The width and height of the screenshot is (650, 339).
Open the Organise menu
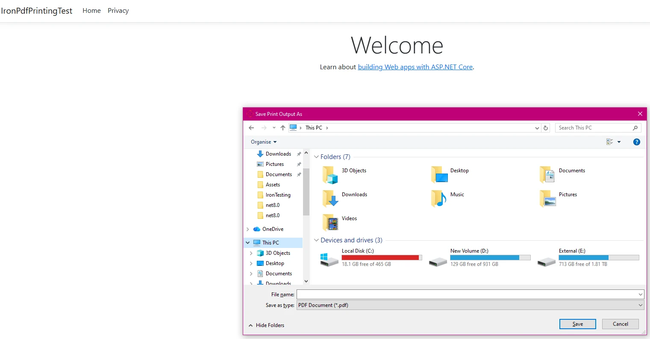pyautogui.click(x=263, y=141)
